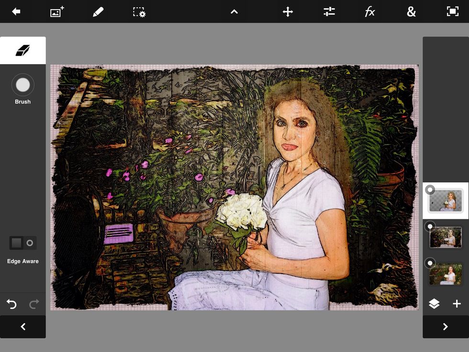
Task: Toggle visibility of the bottom photo layer
Action: [430, 263]
